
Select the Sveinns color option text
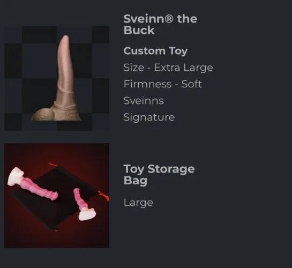coord(144,101)
